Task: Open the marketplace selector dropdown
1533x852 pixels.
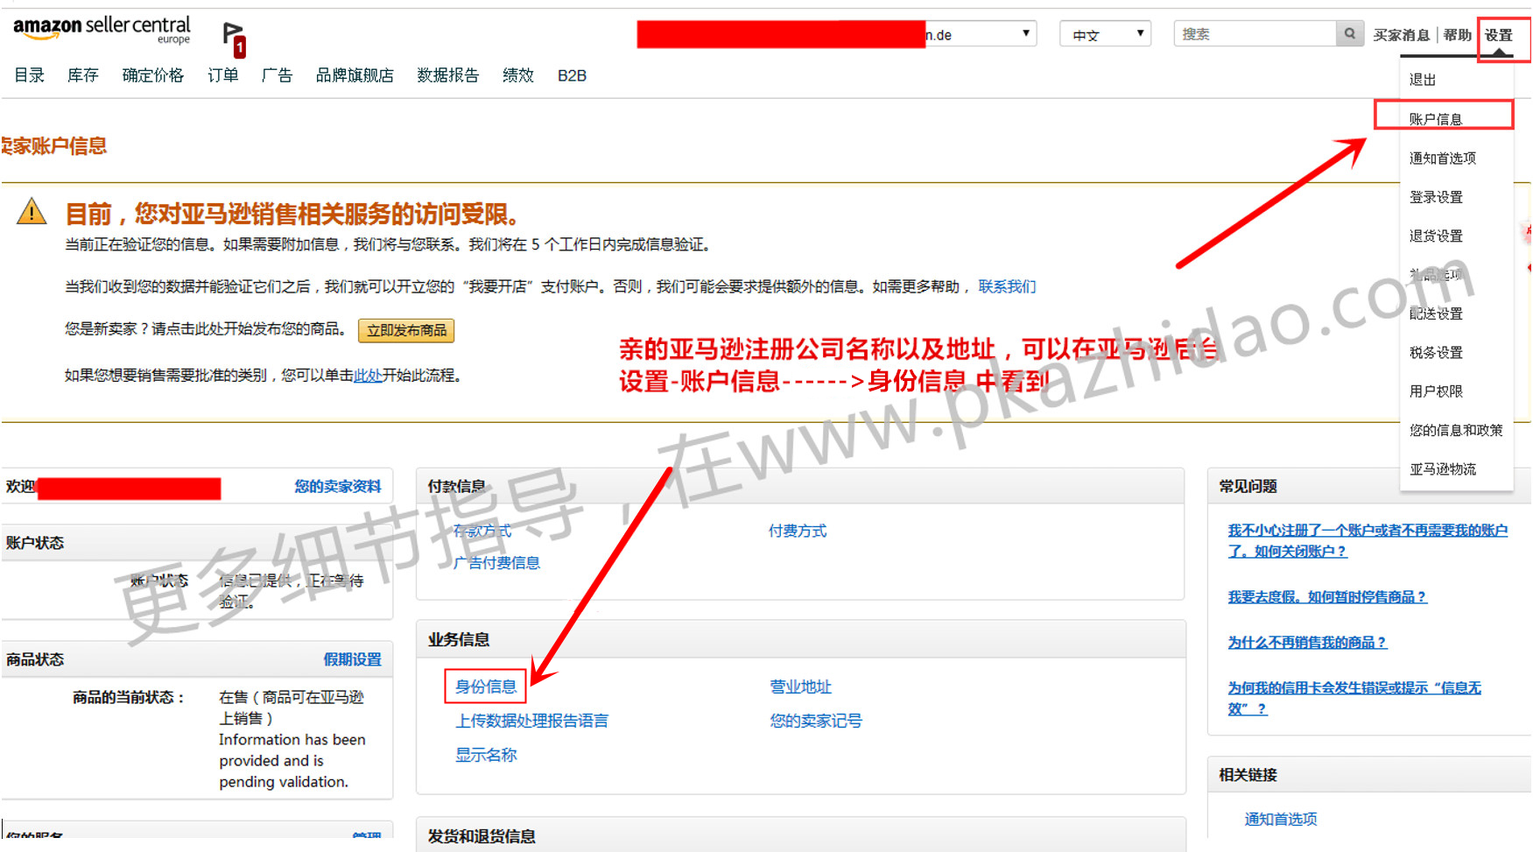Action: [837, 34]
